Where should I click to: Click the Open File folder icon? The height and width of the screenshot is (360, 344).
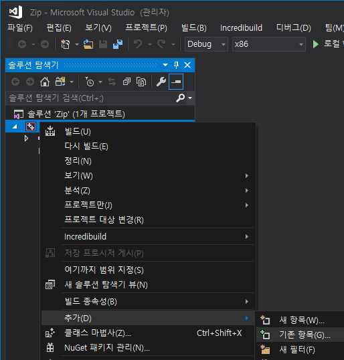(x=88, y=44)
